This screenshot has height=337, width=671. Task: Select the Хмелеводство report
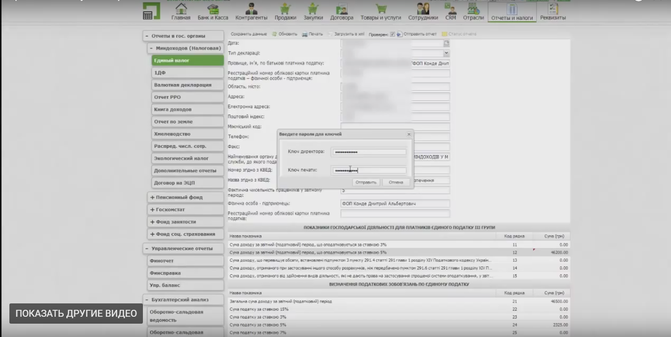point(188,134)
